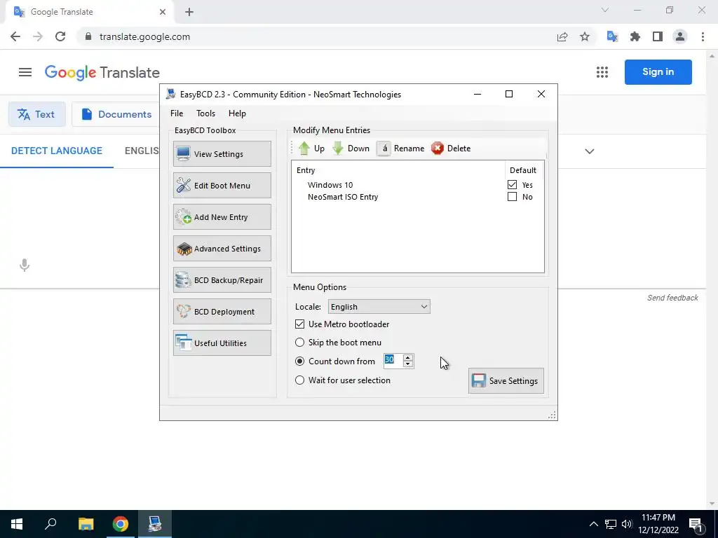This screenshot has height=538, width=718.
Task: Open network status in tray
Action: coord(611,524)
